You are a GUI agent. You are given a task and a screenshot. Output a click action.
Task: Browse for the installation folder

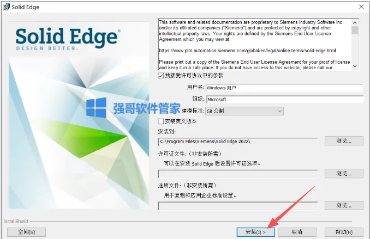click(x=344, y=141)
